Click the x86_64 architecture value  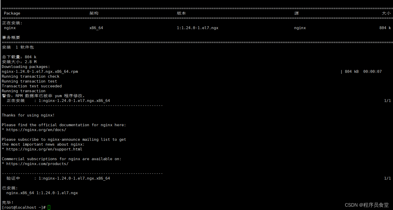pyautogui.click(x=96, y=28)
